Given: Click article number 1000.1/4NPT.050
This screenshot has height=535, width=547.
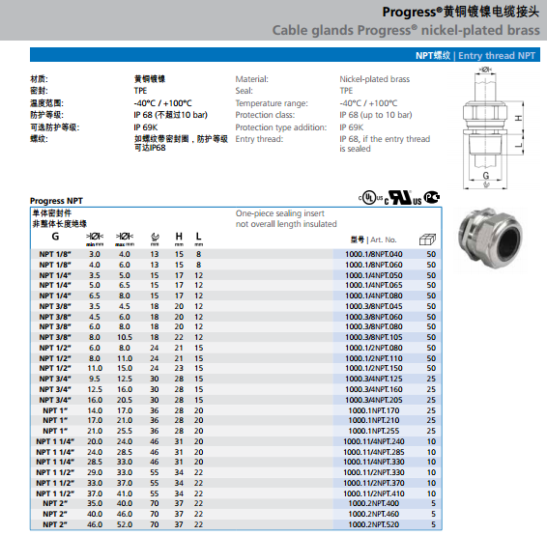Looking at the screenshot, I should pos(374,275).
